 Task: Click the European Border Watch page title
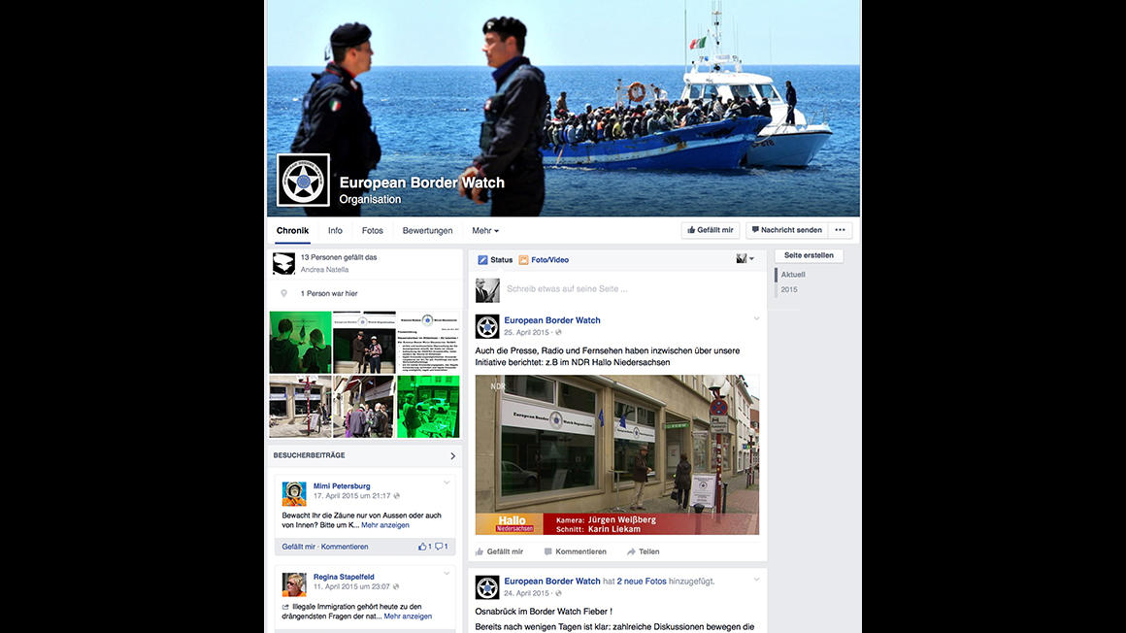coord(422,183)
